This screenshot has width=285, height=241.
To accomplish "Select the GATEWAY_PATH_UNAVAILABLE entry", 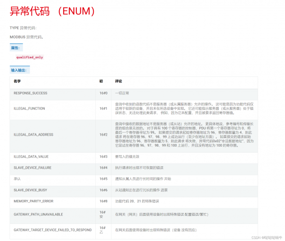I will tap(38, 214).
